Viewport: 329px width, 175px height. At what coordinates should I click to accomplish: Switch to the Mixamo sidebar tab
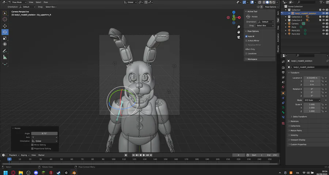tap(278, 48)
